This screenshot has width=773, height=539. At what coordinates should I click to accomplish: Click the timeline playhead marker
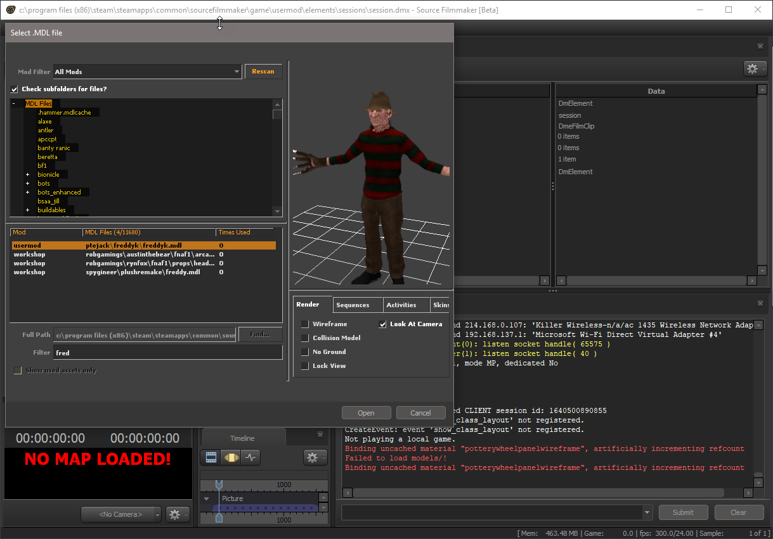point(219,485)
